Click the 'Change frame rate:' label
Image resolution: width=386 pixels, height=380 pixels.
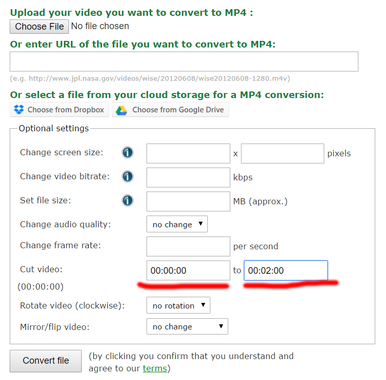pos(61,245)
